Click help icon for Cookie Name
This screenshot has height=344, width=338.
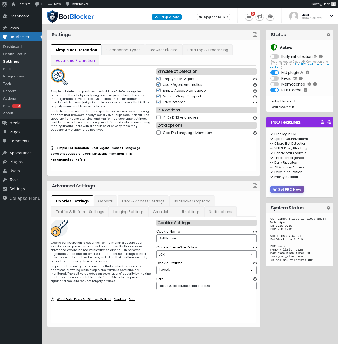(255, 232)
